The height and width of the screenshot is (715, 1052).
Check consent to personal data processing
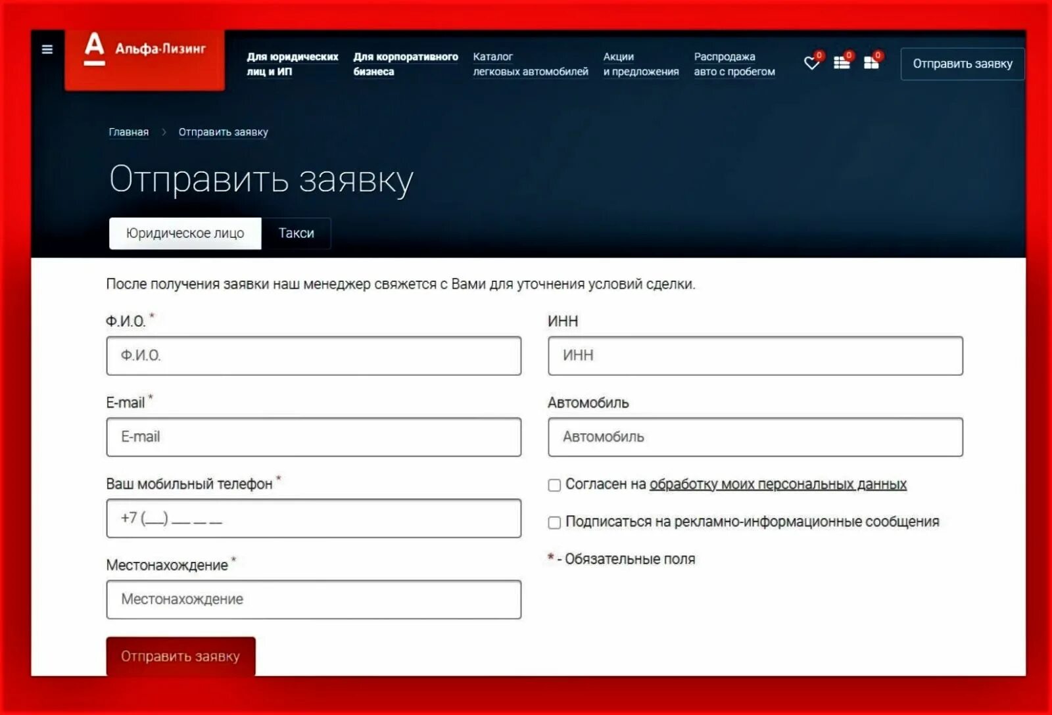coord(554,485)
